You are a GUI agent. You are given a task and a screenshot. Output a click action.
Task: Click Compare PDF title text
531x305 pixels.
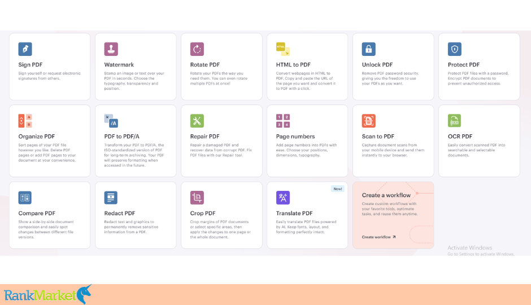point(37,213)
